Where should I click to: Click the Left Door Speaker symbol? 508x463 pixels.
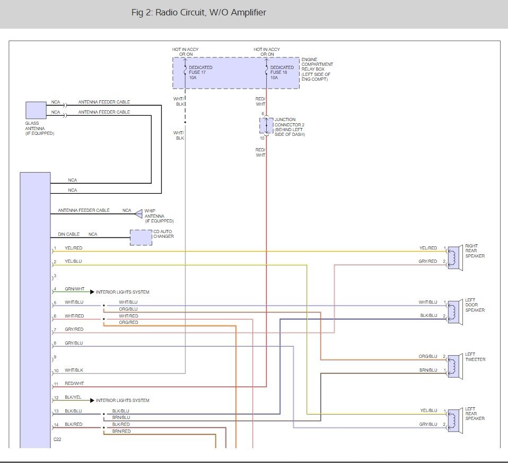click(454, 312)
